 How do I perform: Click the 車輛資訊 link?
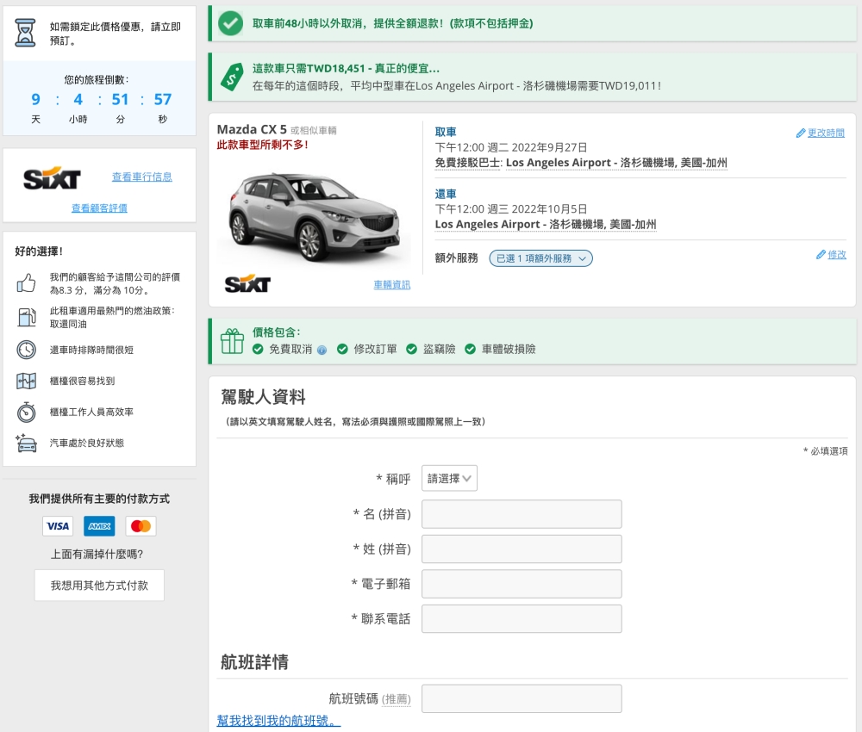coord(392,284)
